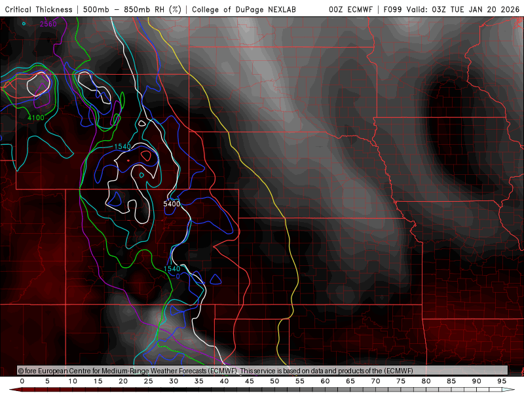Click the white arrow at the color bar's high end
The image size is (524, 393).
coord(508,390)
